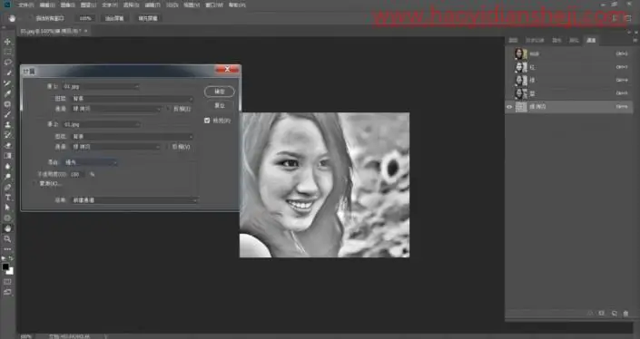The width and height of the screenshot is (640, 339).
Task: Select the Dodge tool
Action: (7, 177)
